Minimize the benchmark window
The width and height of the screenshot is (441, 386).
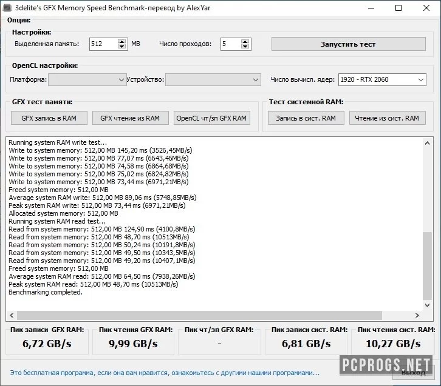coord(371,8)
